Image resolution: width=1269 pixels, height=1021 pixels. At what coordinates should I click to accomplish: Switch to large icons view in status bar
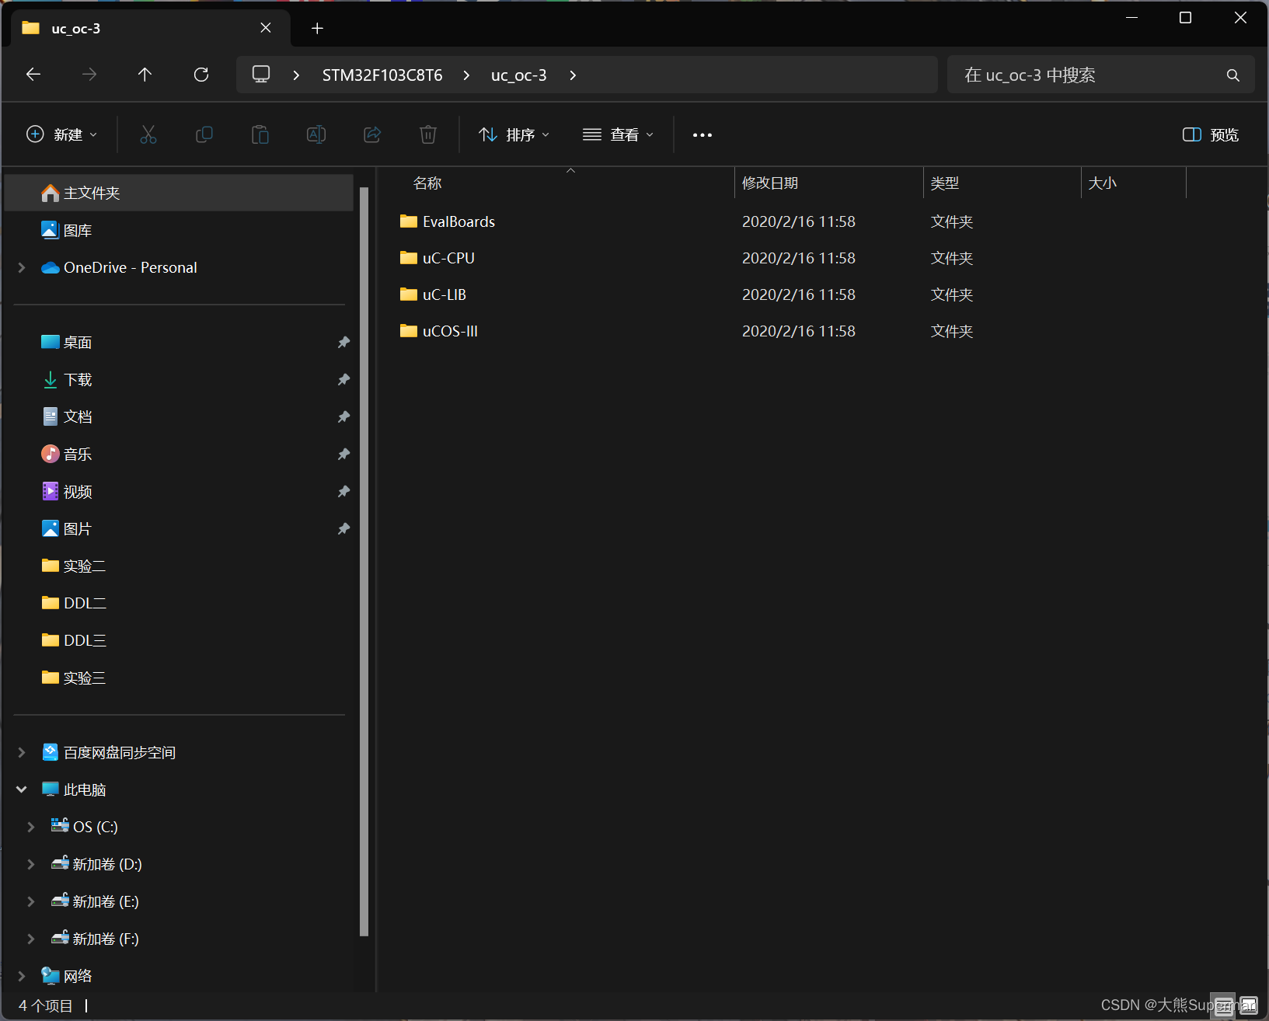pyautogui.click(x=1248, y=1005)
